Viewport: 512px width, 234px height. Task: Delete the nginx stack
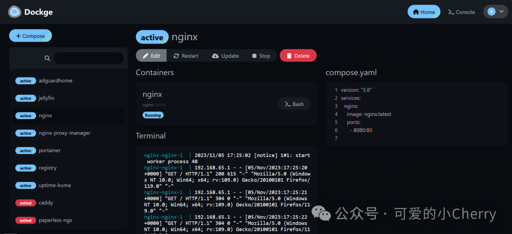[x=298, y=56]
